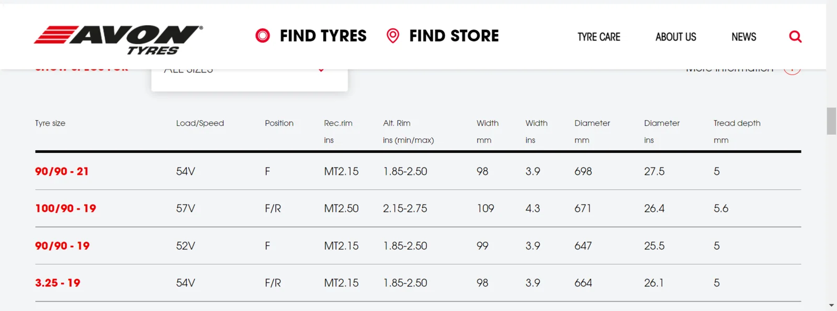This screenshot has height=311, width=837.
Task: Click the FIND TYRES link text
Action: tap(323, 36)
